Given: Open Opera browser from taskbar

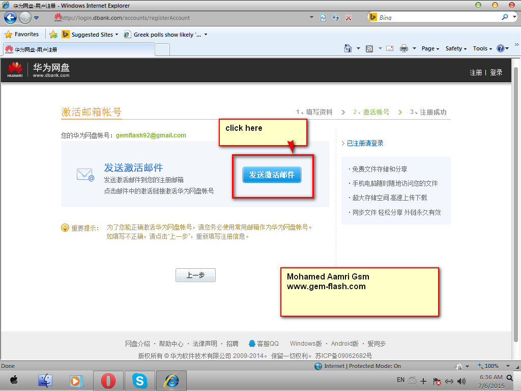Looking at the screenshot, I should click(108, 381).
